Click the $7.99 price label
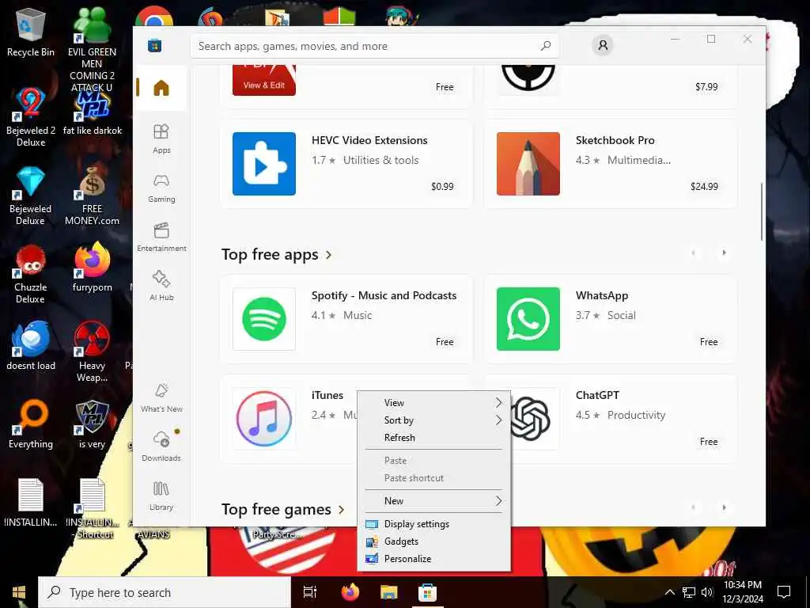This screenshot has width=810, height=608. click(706, 87)
